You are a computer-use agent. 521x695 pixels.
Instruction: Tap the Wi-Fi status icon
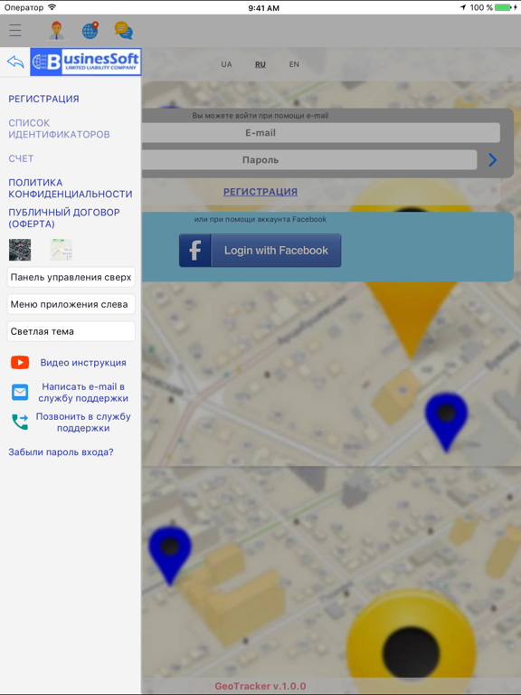pos(52,7)
